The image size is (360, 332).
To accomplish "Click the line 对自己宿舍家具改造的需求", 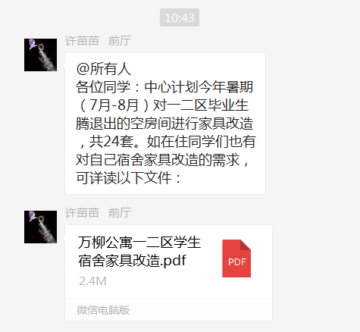I will pyautogui.click(x=163, y=160).
